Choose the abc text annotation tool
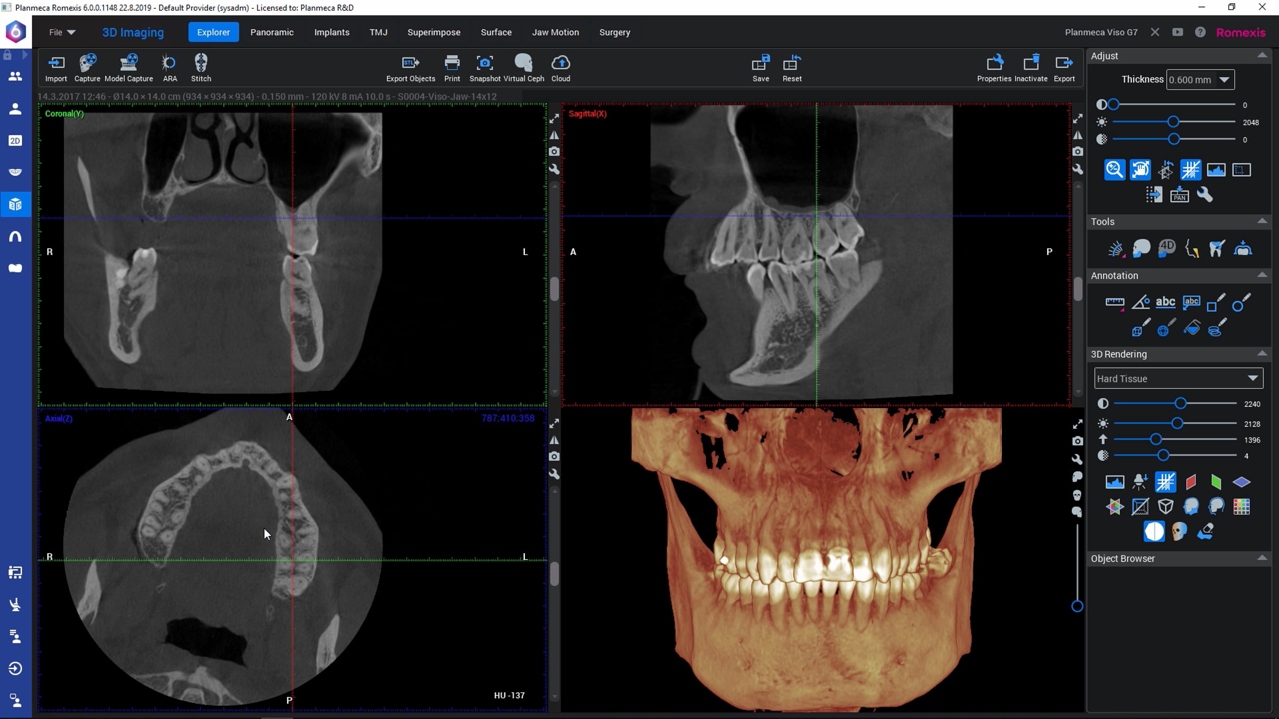 pos(1165,302)
